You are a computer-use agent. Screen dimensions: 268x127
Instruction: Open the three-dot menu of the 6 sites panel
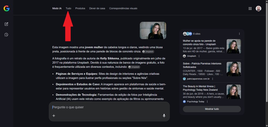click(x=239, y=34)
